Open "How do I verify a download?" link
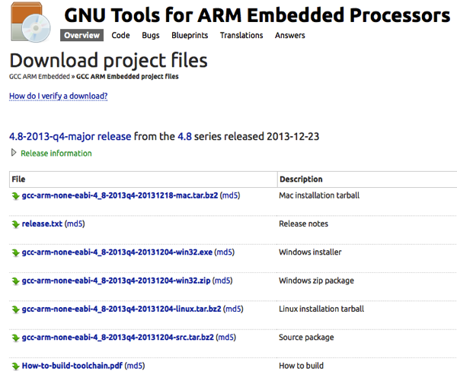457x384 pixels. pyautogui.click(x=58, y=97)
